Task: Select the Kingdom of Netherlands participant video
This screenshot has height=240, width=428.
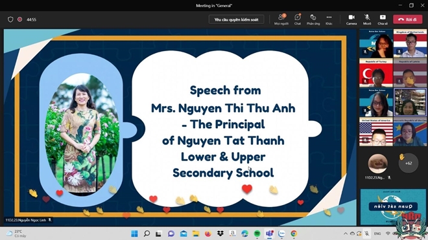Action: (x=410, y=43)
